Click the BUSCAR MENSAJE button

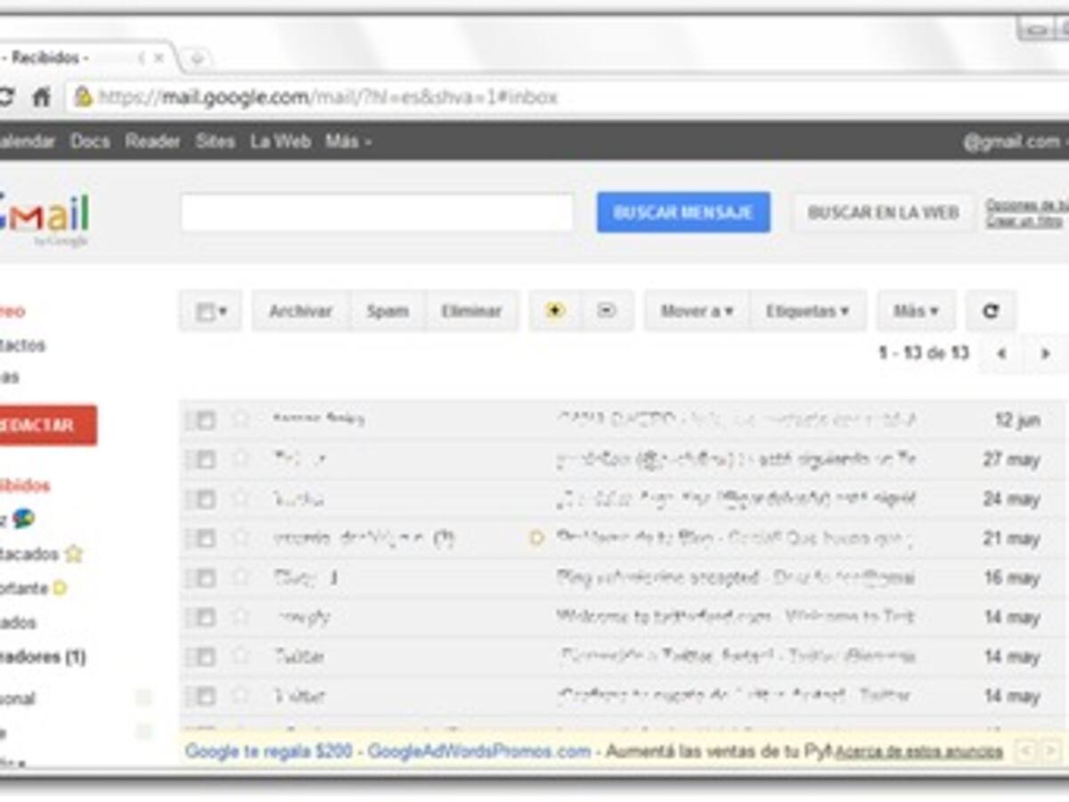coord(683,213)
